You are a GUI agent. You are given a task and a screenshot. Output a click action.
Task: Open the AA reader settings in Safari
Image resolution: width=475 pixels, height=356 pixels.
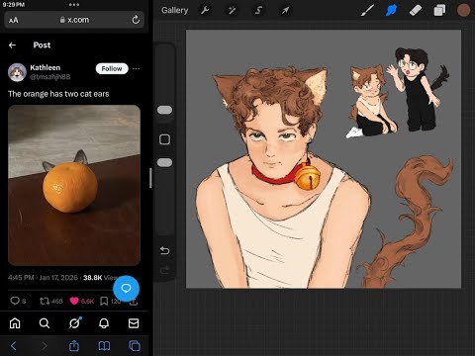[14, 21]
